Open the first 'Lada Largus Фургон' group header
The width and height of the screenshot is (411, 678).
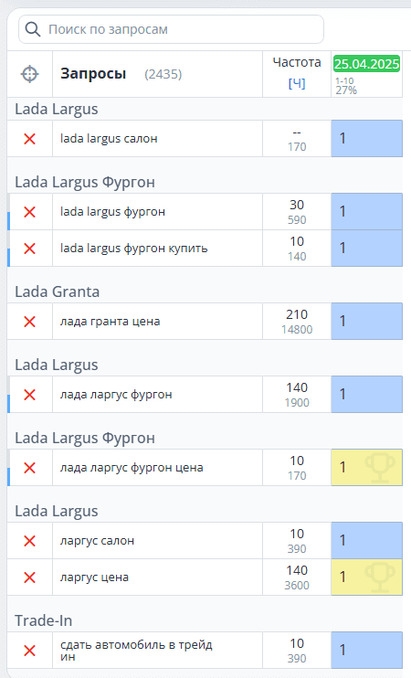(x=85, y=183)
